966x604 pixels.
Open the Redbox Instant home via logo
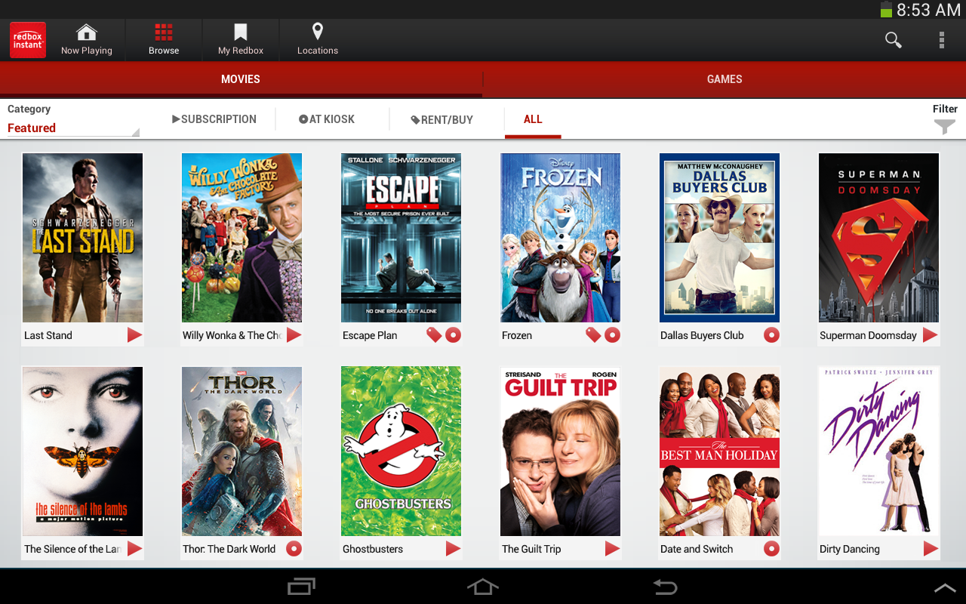[27, 39]
